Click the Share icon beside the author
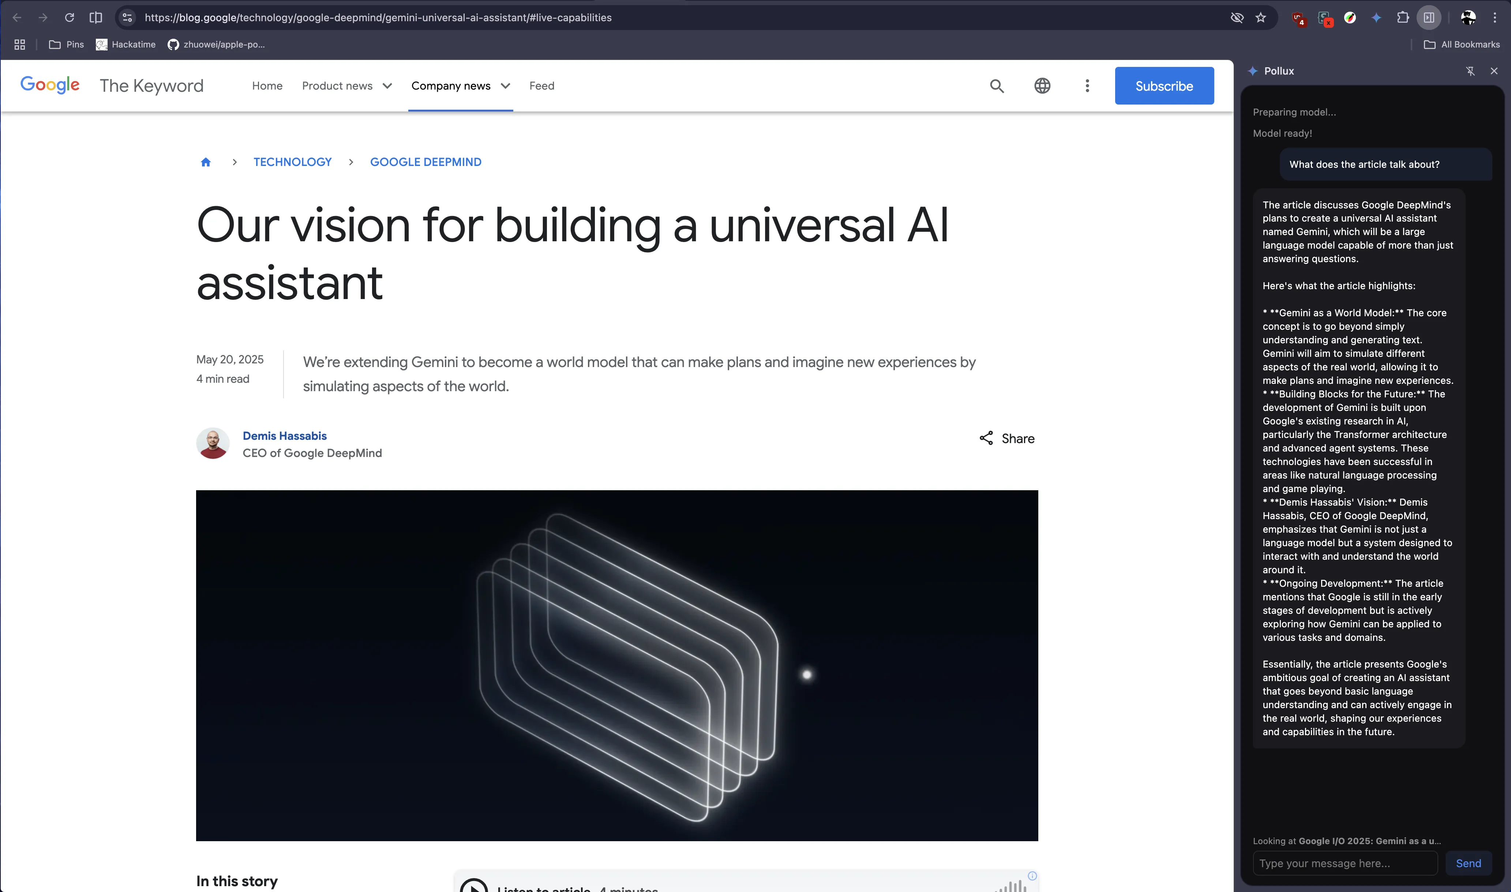This screenshot has height=892, width=1511. pos(986,438)
